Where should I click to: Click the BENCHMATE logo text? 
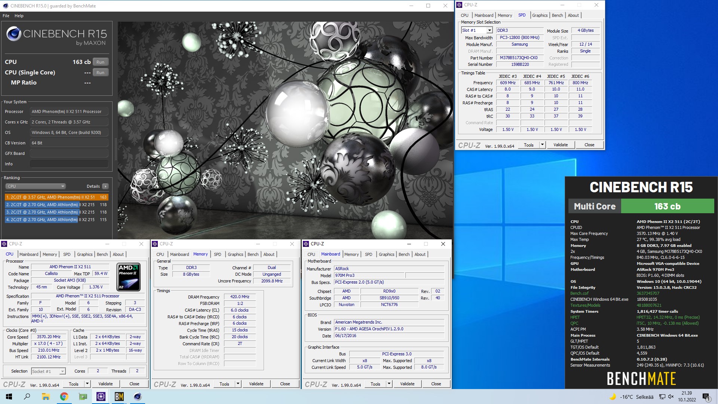click(x=641, y=379)
